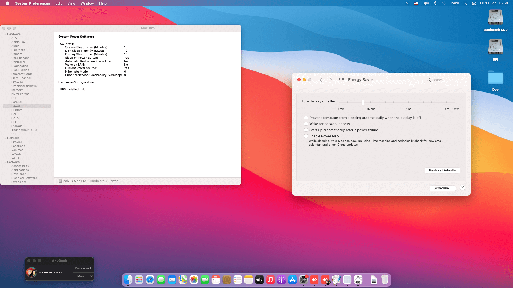The height and width of the screenshot is (288, 513).
Task: Open Launchpad from the Dock
Action: pyautogui.click(x=139, y=280)
